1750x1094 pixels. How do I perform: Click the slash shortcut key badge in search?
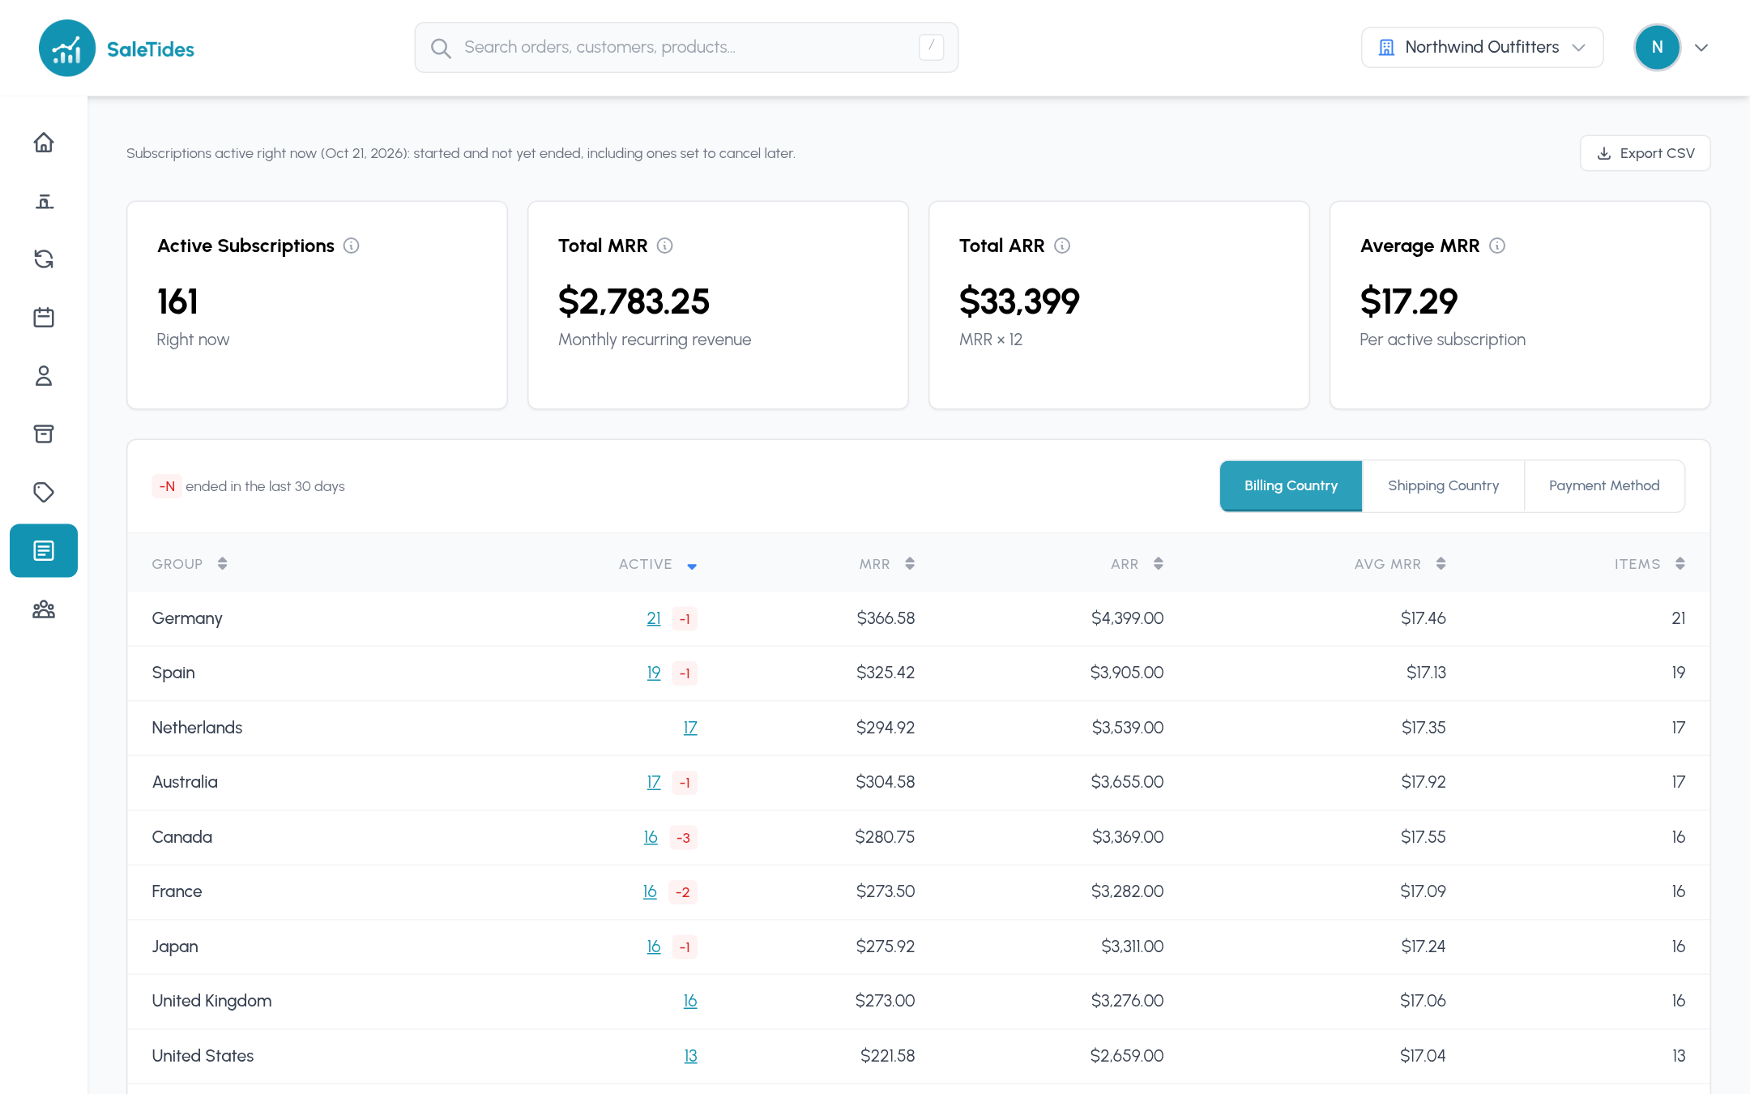(931, 47)
